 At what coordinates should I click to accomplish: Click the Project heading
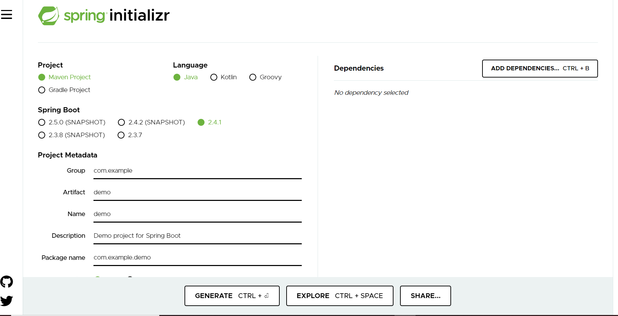coord(50,65)
